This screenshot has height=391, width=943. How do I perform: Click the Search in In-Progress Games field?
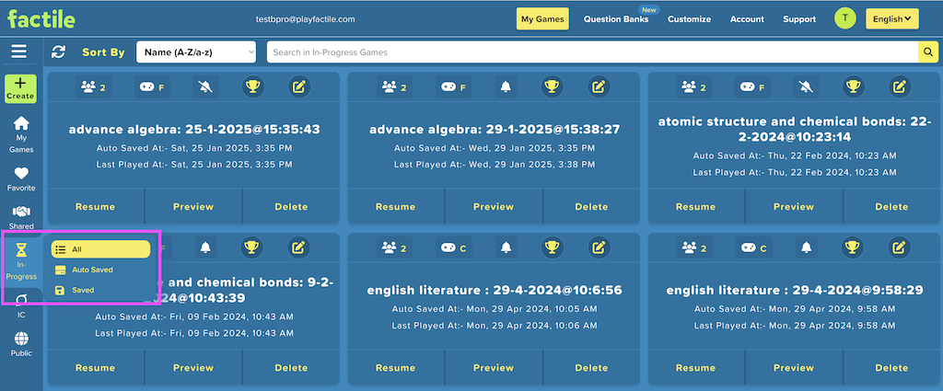coord(592,52)
